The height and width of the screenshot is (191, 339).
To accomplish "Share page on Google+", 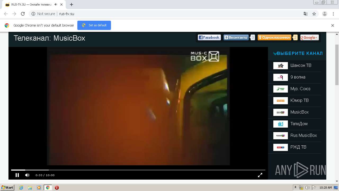I will point(309,37).
